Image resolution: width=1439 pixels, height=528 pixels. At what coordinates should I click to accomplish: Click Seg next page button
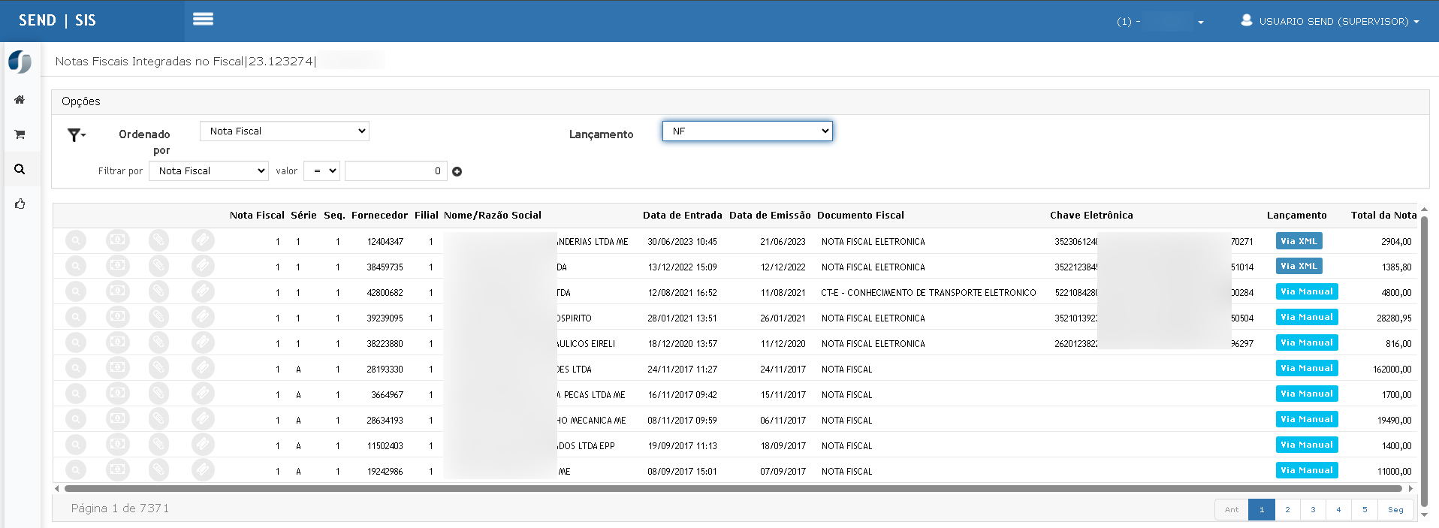[1395, 510]
